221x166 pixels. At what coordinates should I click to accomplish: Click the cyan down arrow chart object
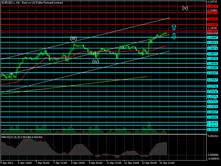(174, 36)
